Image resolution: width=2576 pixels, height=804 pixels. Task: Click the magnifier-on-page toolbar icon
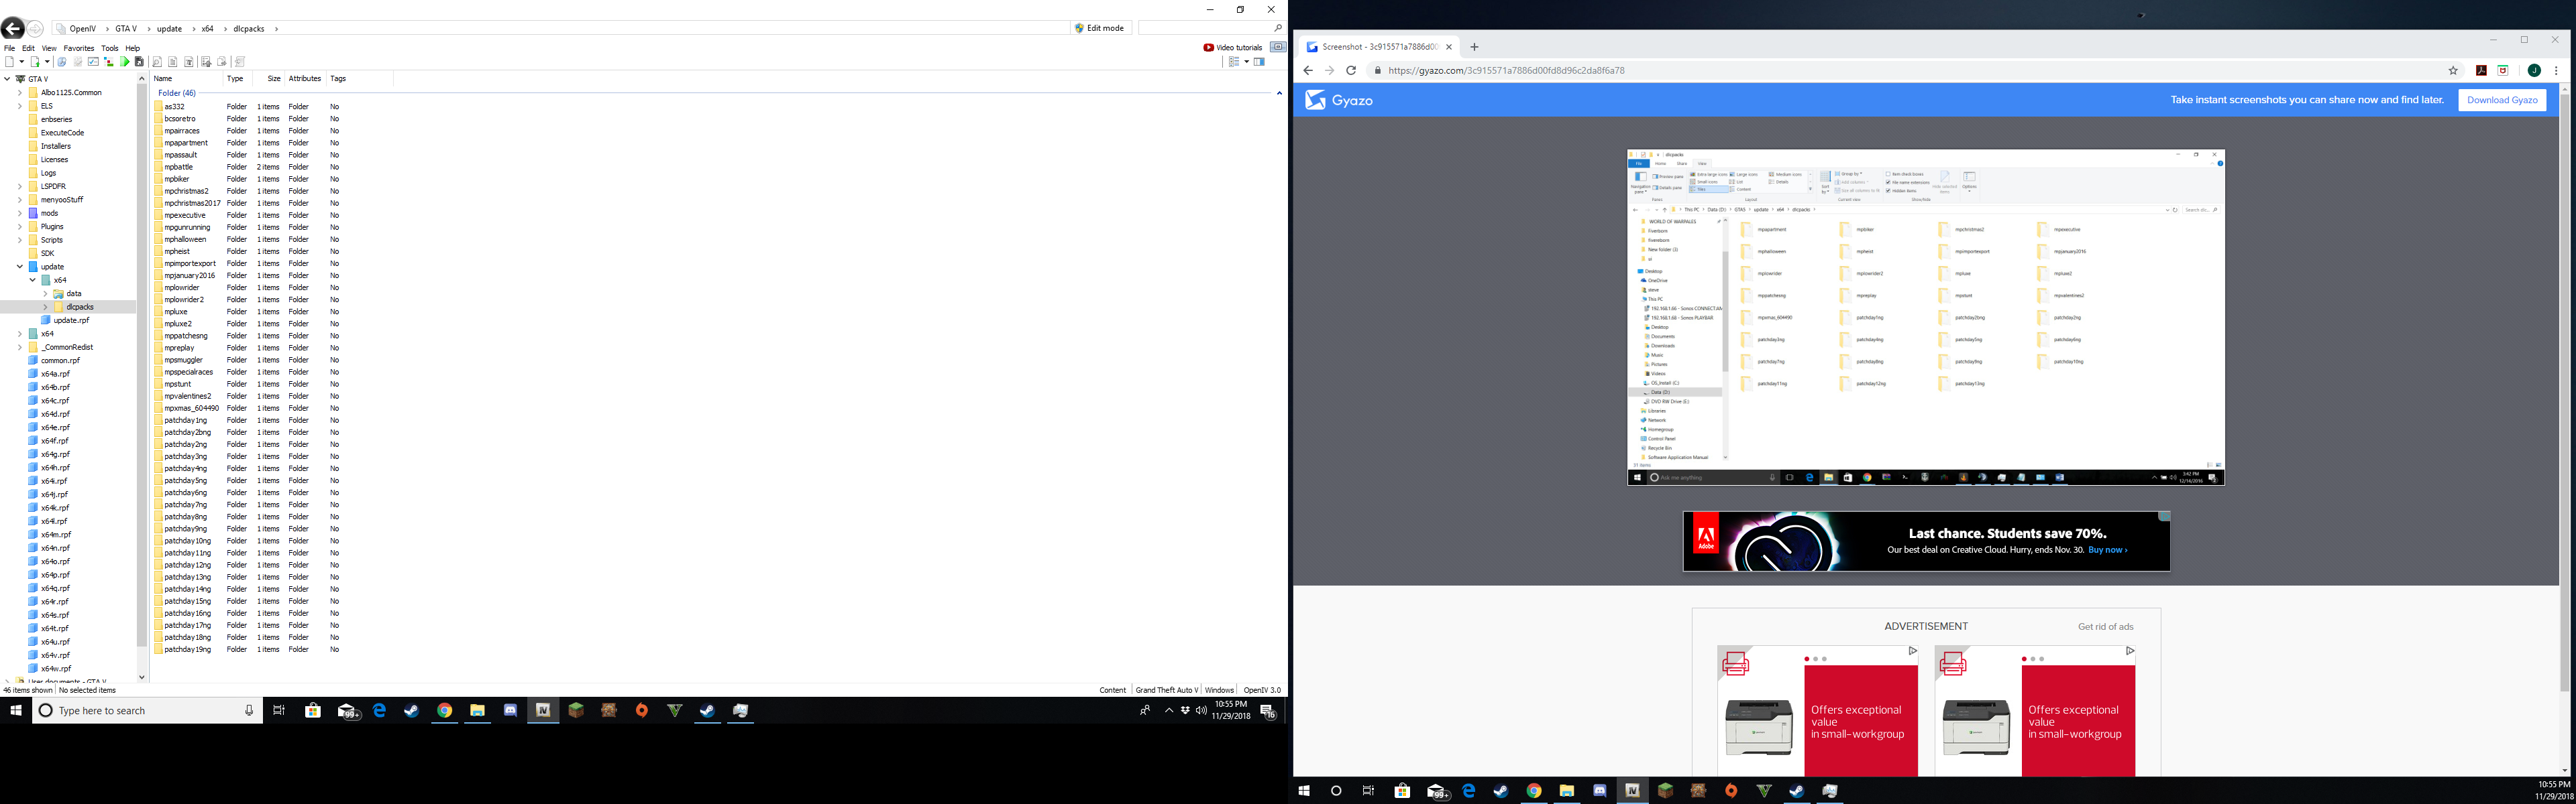click(157, 62)
